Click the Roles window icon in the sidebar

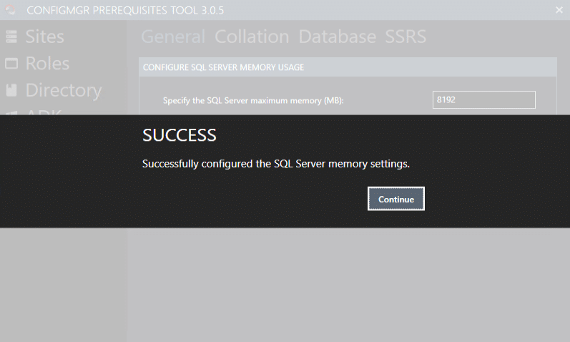click(11, 64)
